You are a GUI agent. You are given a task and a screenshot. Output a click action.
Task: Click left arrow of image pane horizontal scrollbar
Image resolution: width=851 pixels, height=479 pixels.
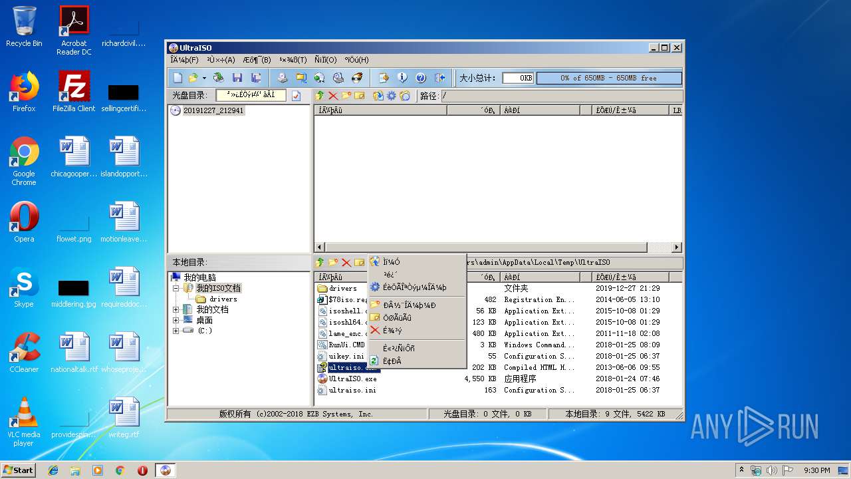pos(320,247)
